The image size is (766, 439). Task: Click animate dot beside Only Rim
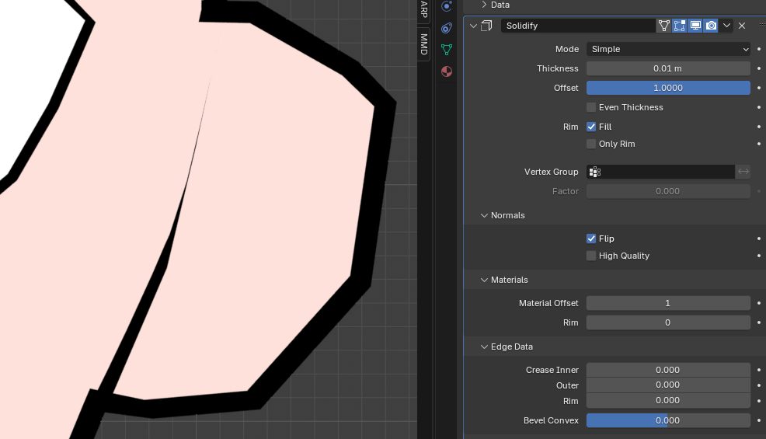759,144
